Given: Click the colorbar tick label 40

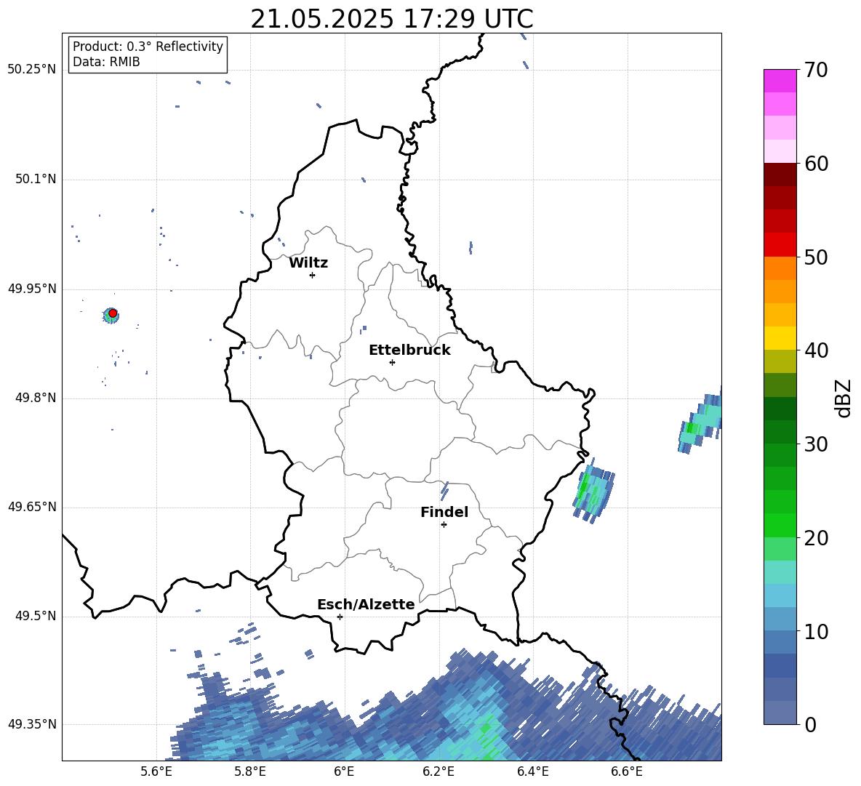Looking at the screenshot, I should click(816, 350).
